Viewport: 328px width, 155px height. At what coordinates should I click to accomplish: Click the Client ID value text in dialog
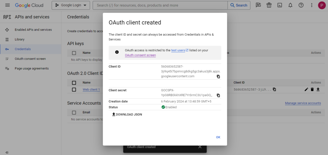(x=191, y=71)
